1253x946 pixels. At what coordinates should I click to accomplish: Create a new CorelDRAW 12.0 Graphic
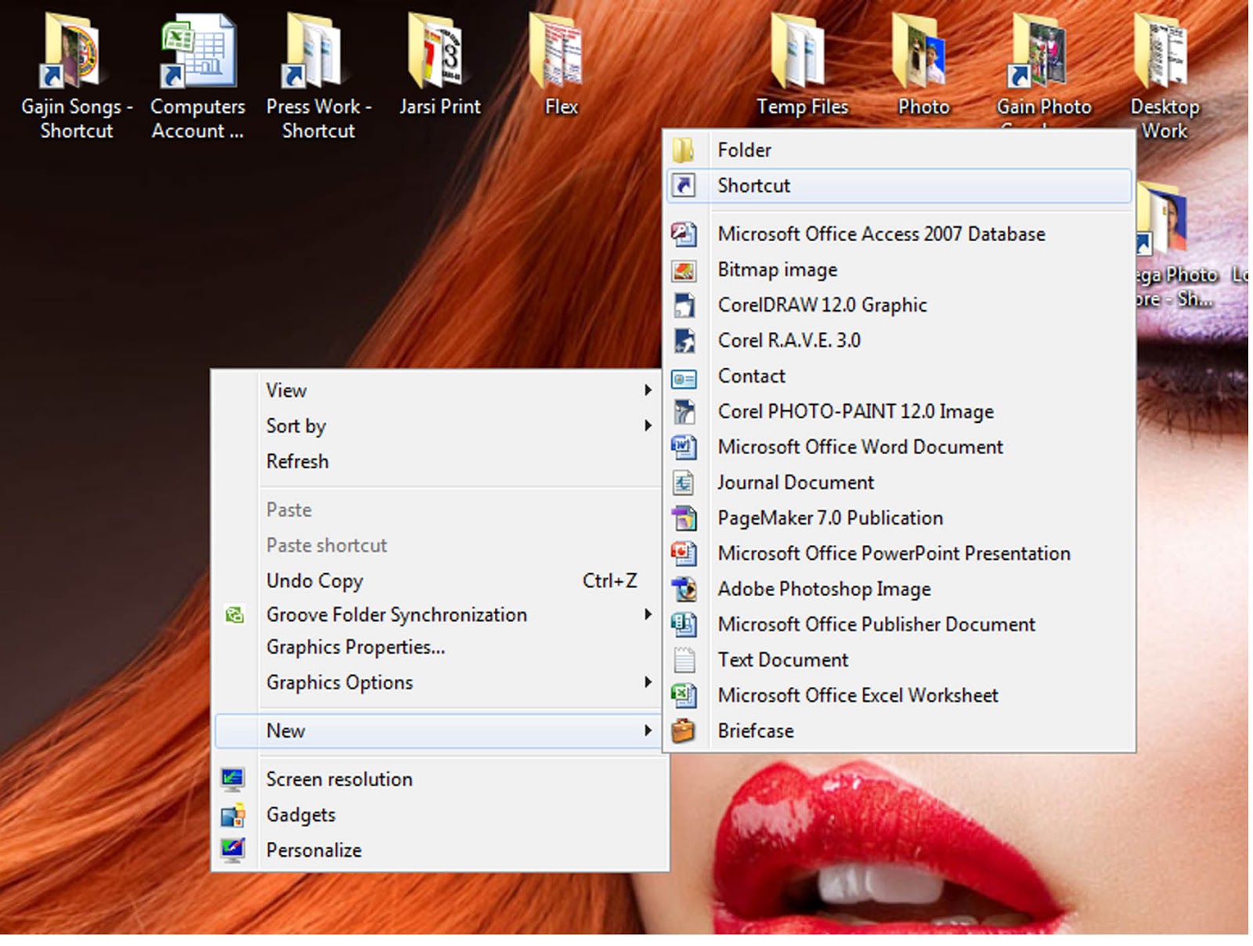pyautogui.click(x=821, y=305)
